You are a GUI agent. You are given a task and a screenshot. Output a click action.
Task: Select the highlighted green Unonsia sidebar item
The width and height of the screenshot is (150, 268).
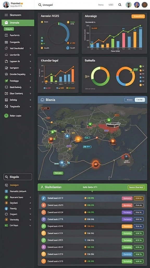pyautogui.click(x=18, y=23)
